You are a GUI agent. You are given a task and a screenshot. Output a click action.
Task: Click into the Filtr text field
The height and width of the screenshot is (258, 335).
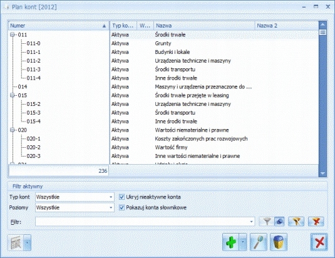point(145,222)
